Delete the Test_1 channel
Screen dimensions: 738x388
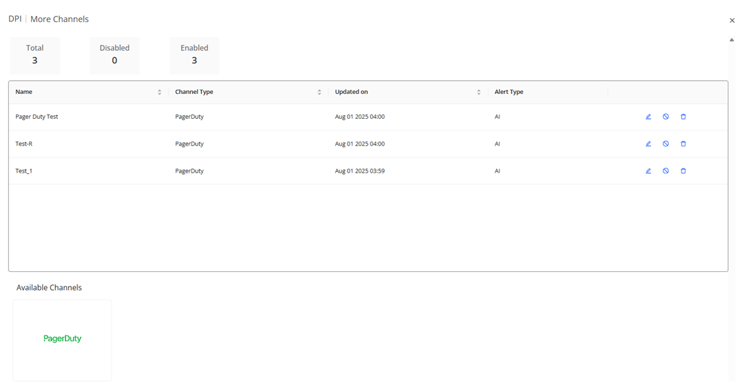click(x=683, y=171)
